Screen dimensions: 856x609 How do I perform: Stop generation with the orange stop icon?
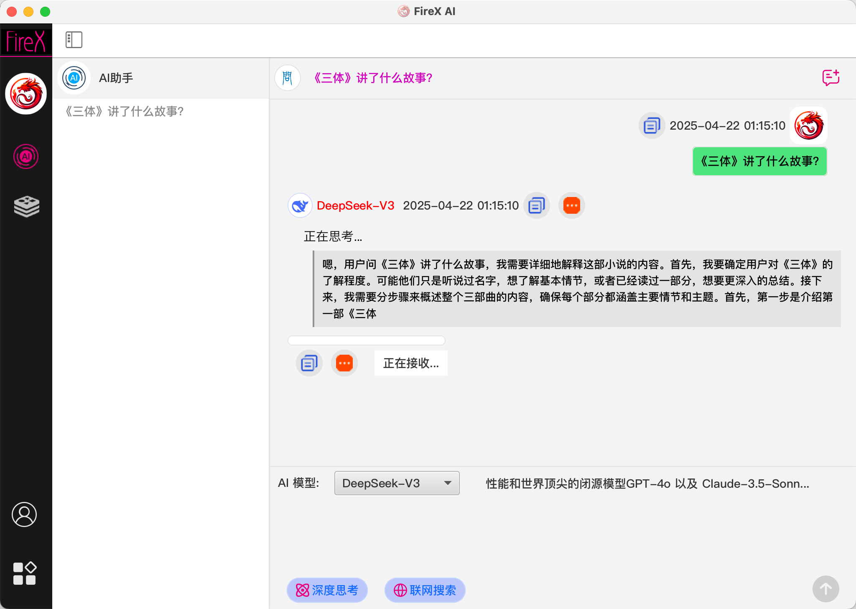(x=571, y=205)
